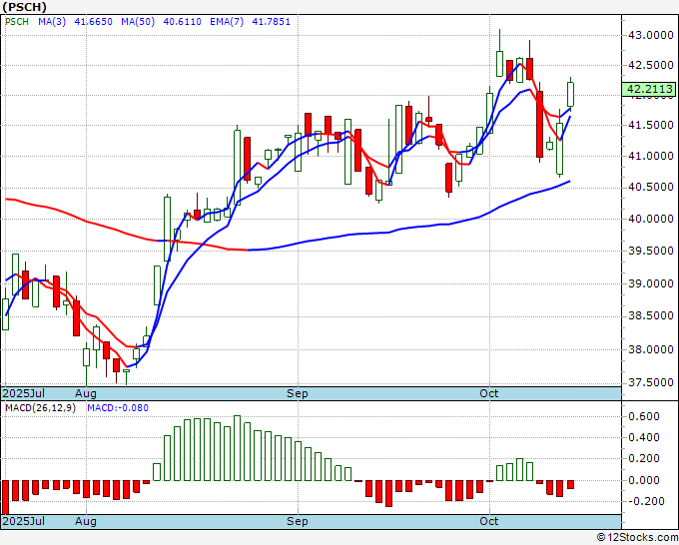This screenshot has height=545, width=679.
Task: Click the 41.0000 price axis label
Action: point(651,156)
